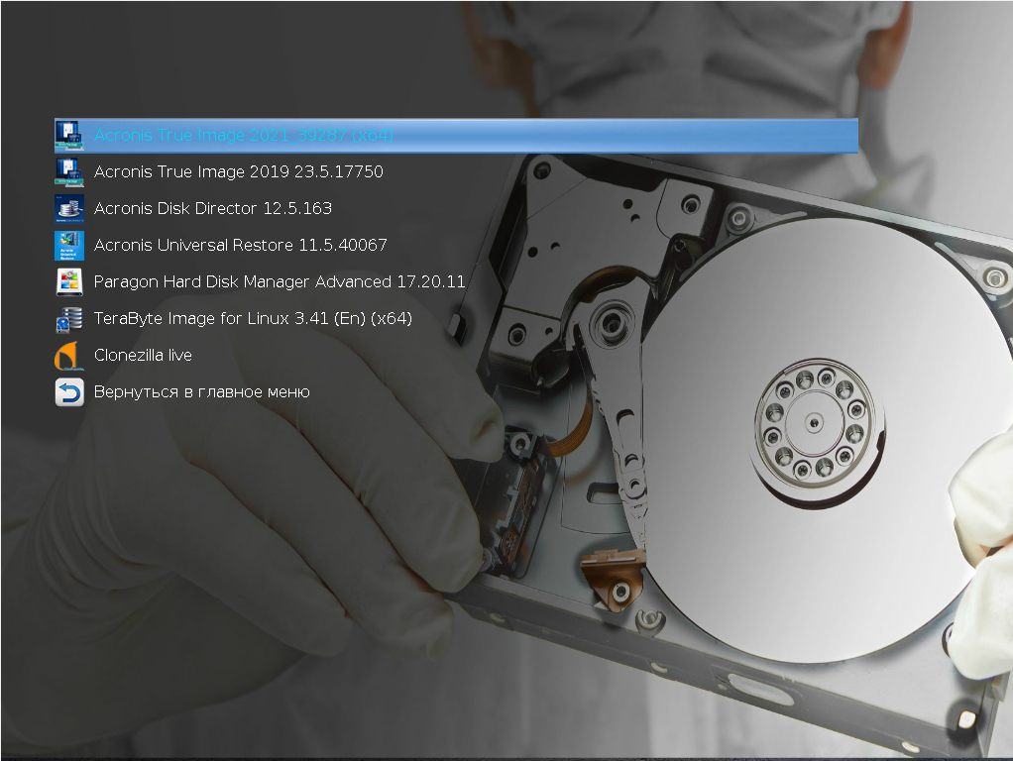The height and width of the screenshot is (761, 1013).
Task: Click the TeraByte Image for Linux icon
Action: click(69, 319)
